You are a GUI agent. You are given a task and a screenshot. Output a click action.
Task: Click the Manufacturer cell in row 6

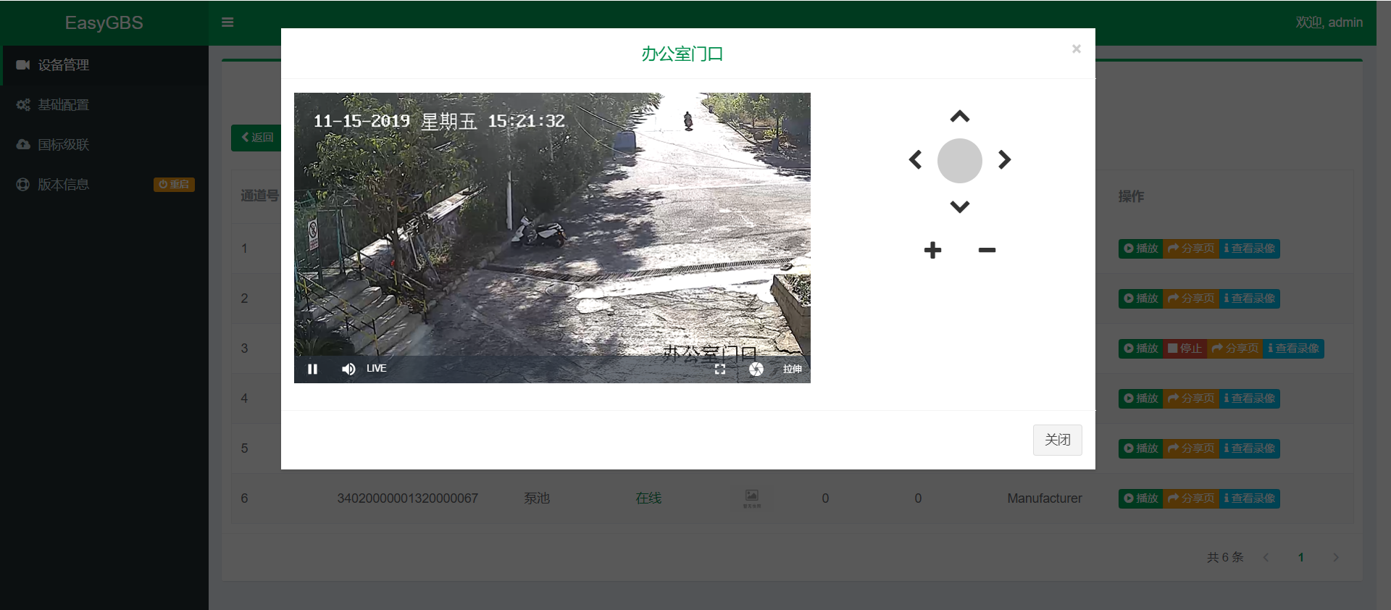click(x=1044, y=498)
